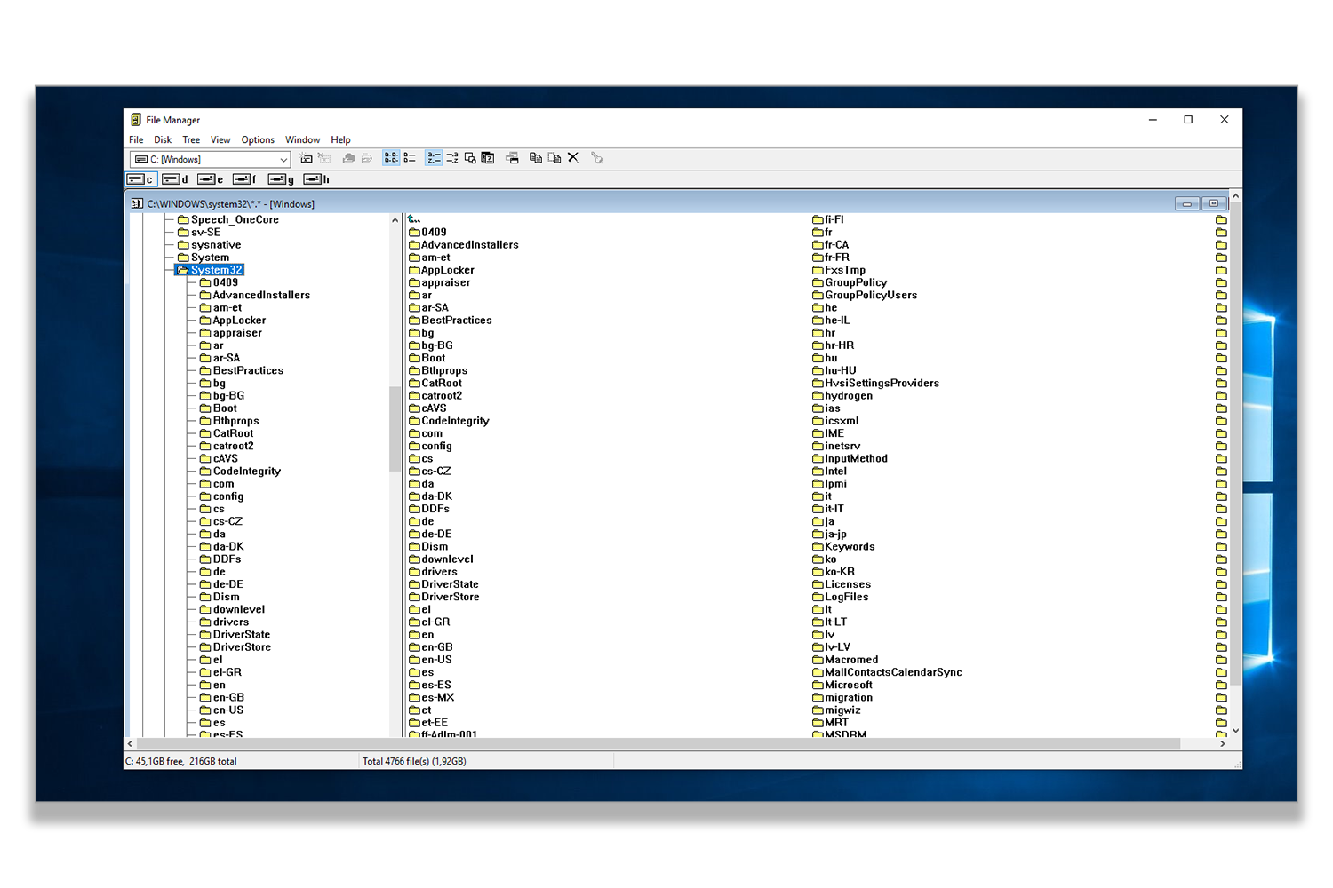
Task: Open the drive selector showing C: [Windows]
Action: click(210, 159)
